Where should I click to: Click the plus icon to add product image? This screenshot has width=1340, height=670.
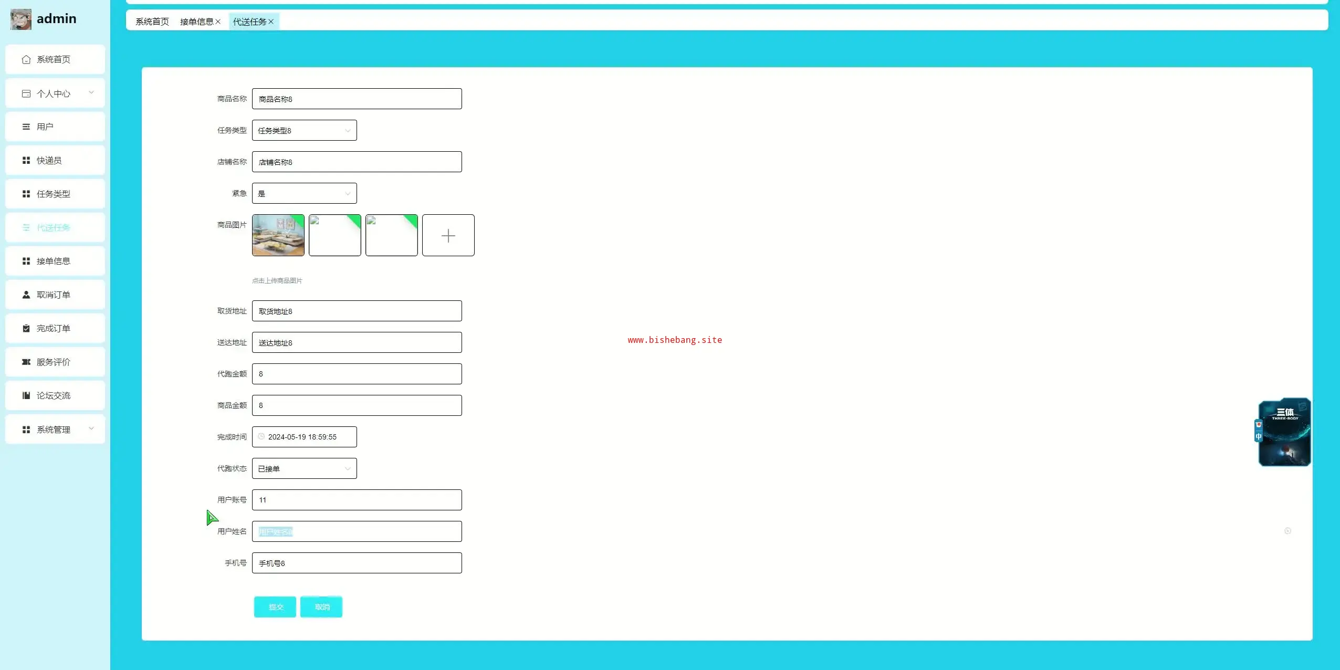[x=448, y=235]
